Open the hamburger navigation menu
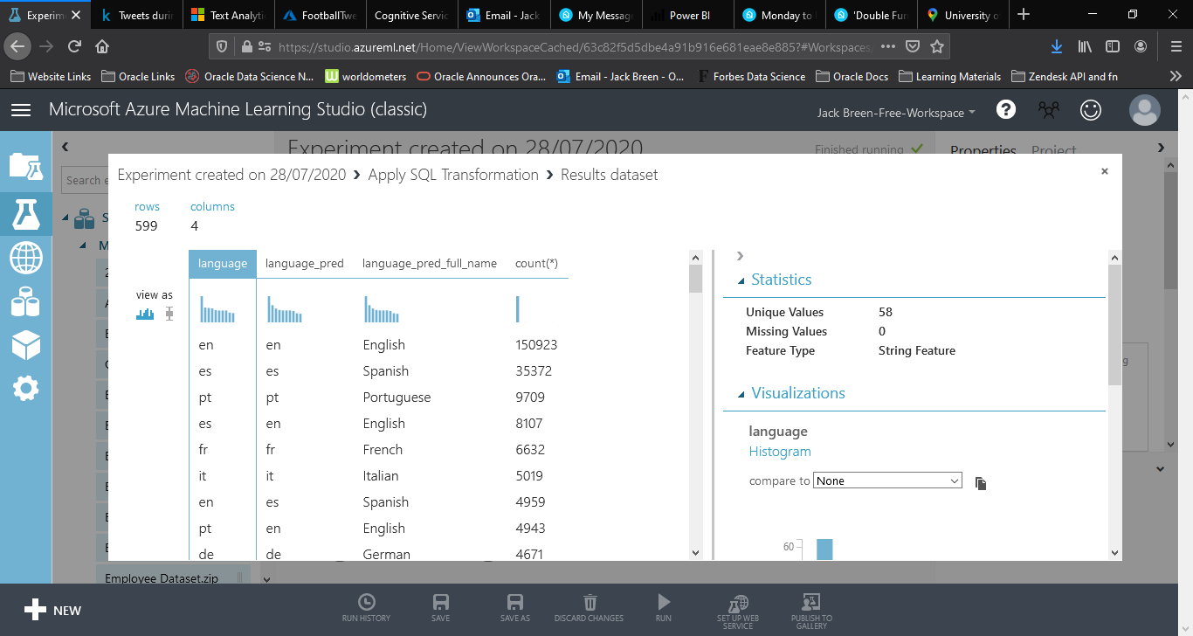This screenshot has width=1193, height=636. (21, 110)
